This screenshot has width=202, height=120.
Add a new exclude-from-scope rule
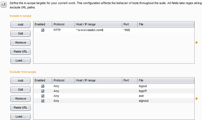(x=21, y=81)
